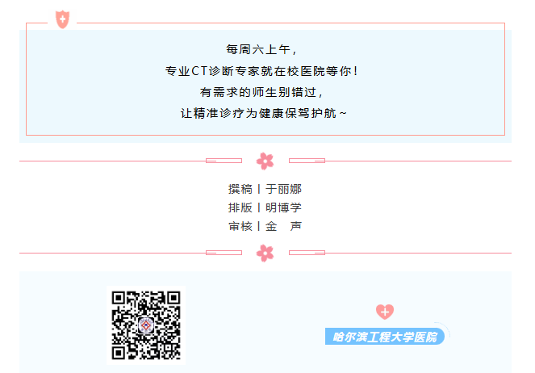The height and width of the screenshot is (373, 535).
Task: Click the logo inside the QR code
Action: (x=146, y=325)
